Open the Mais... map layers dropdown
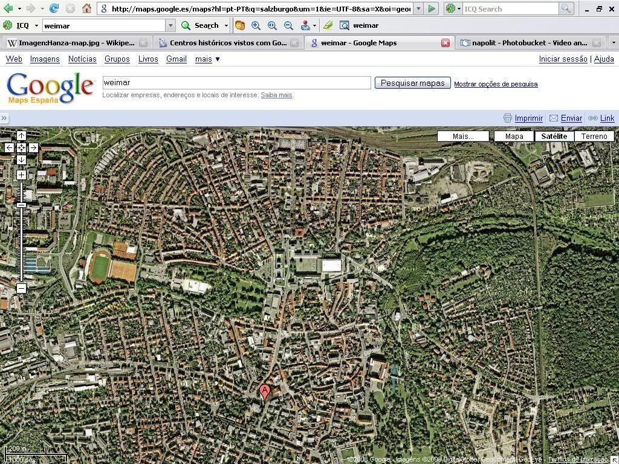 click(463, 136)
